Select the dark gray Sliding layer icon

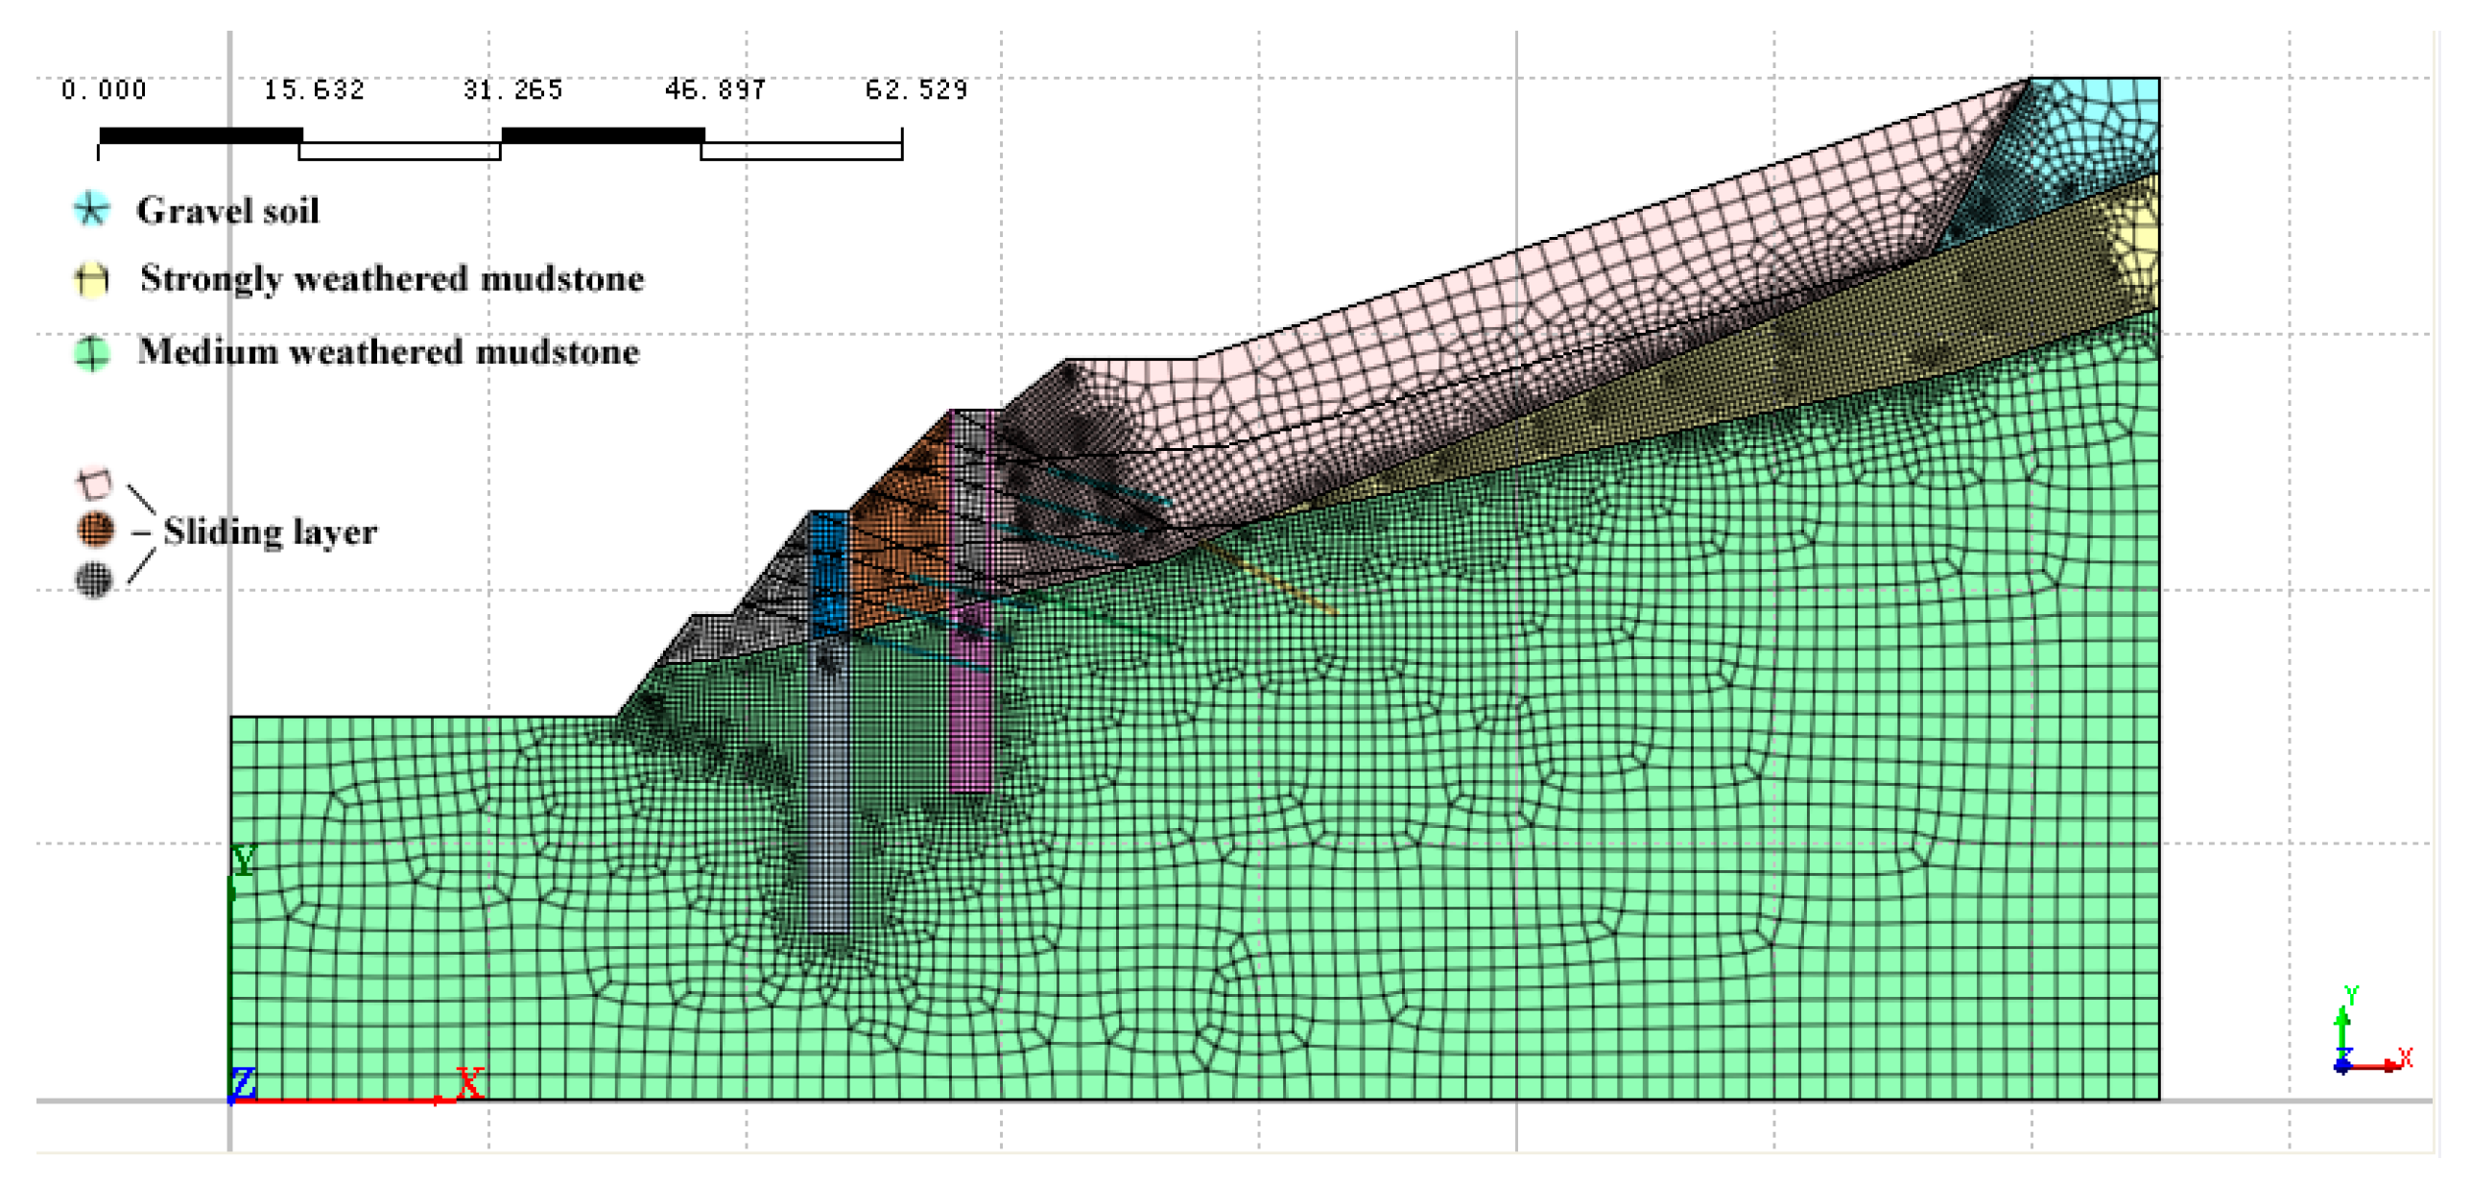(93, 579)
